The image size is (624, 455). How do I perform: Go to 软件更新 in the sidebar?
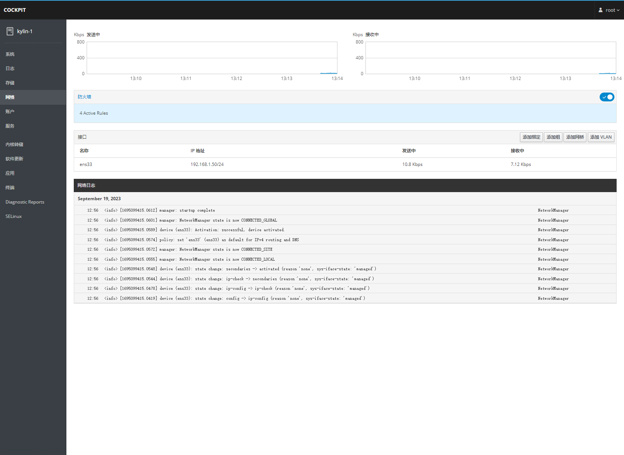(x=33, y=159)
